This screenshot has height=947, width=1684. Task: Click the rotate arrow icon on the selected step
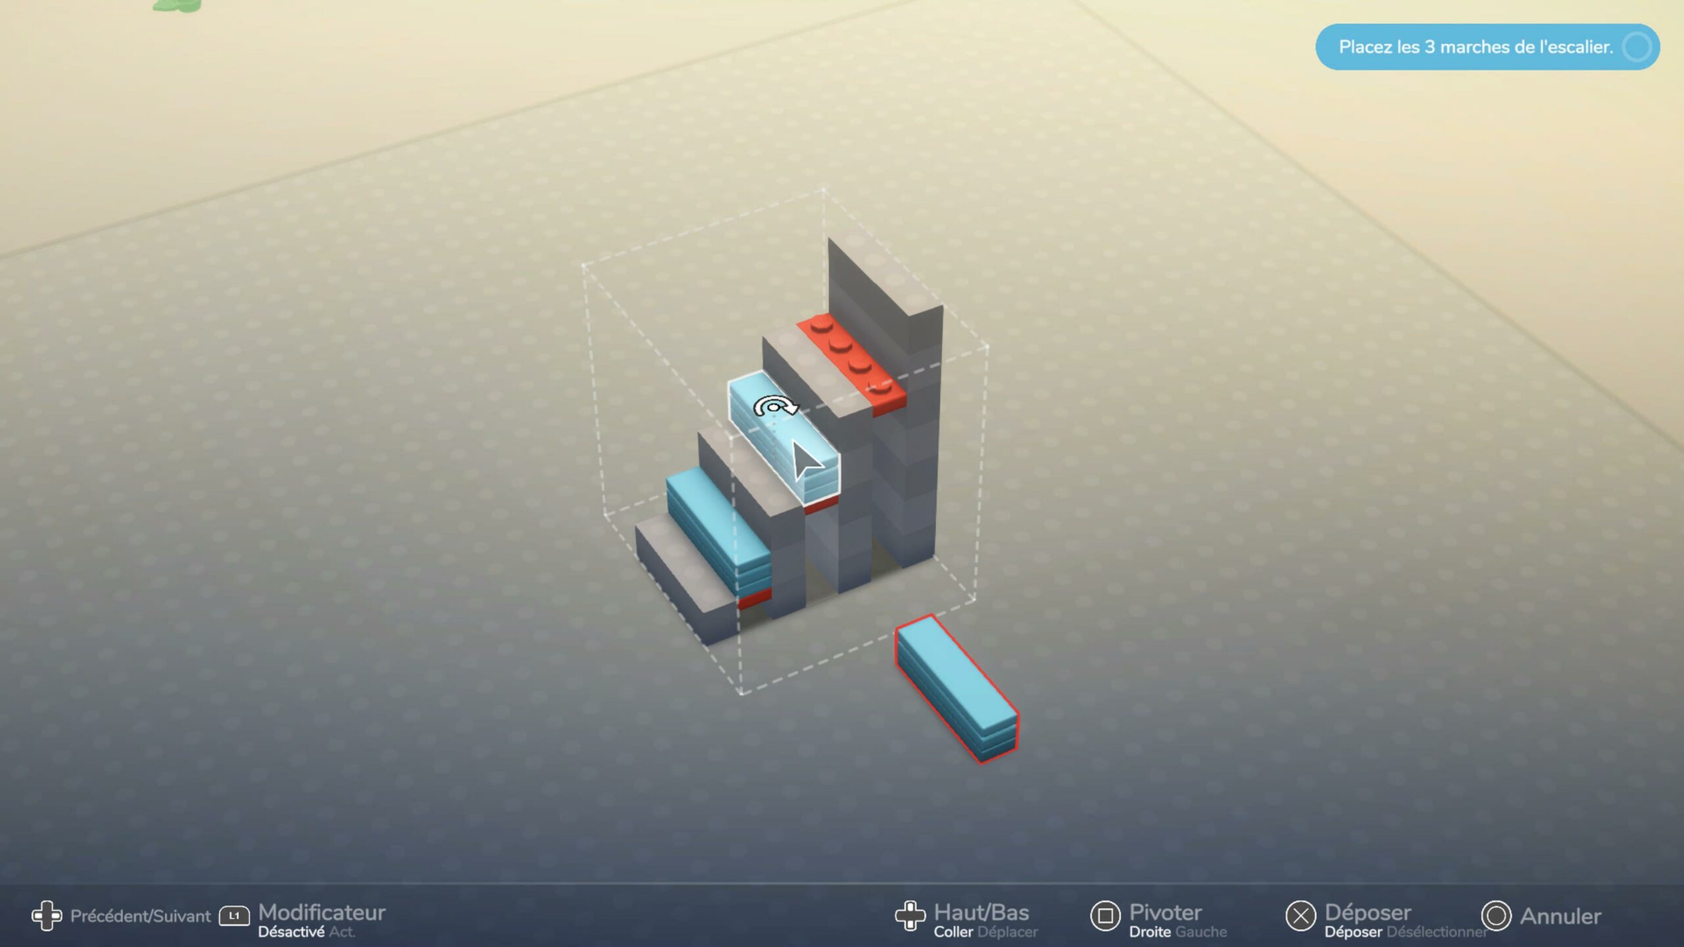pos(775,406)
